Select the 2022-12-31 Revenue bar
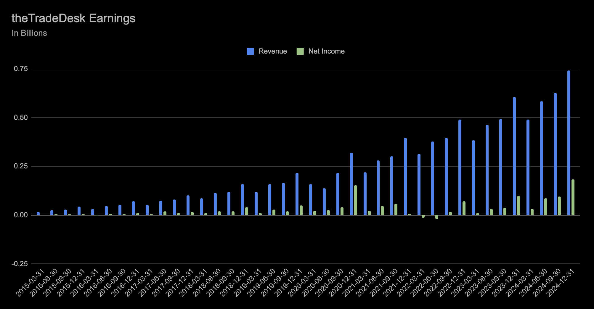This screenshot has height=309, width=594. 460,167
